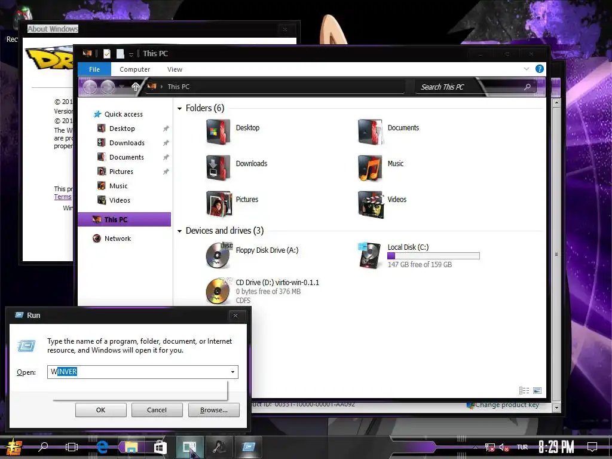Open the Documents folder icon in Folders
612x459 pixels.
pos(370,132)
